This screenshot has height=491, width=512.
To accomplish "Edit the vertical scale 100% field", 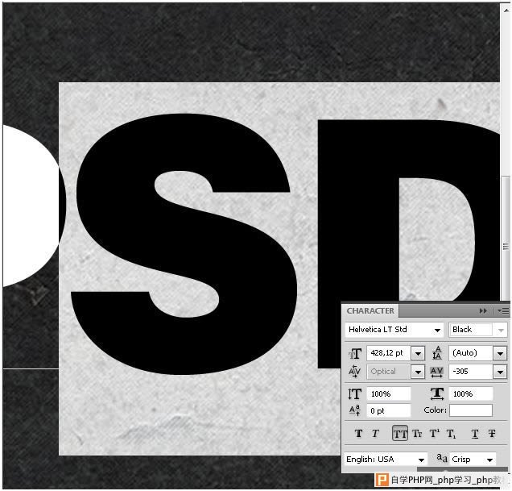I will (x=389, y=393).
